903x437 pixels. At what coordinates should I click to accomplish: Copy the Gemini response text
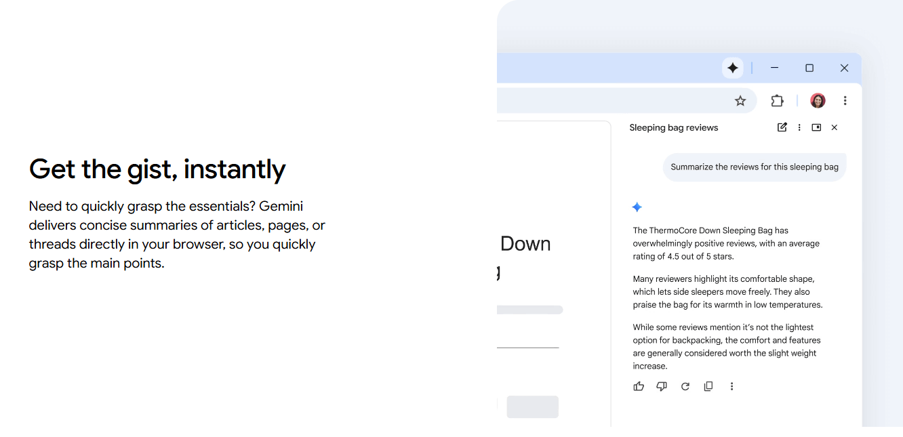pos(708,386)
